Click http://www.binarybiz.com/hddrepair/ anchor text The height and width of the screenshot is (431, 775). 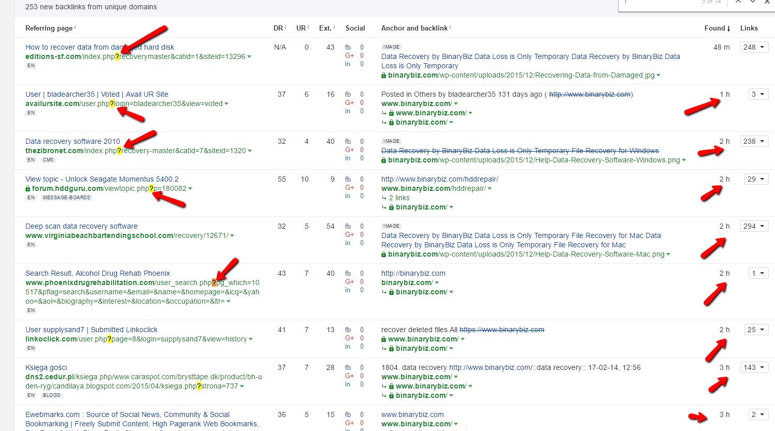440,179
